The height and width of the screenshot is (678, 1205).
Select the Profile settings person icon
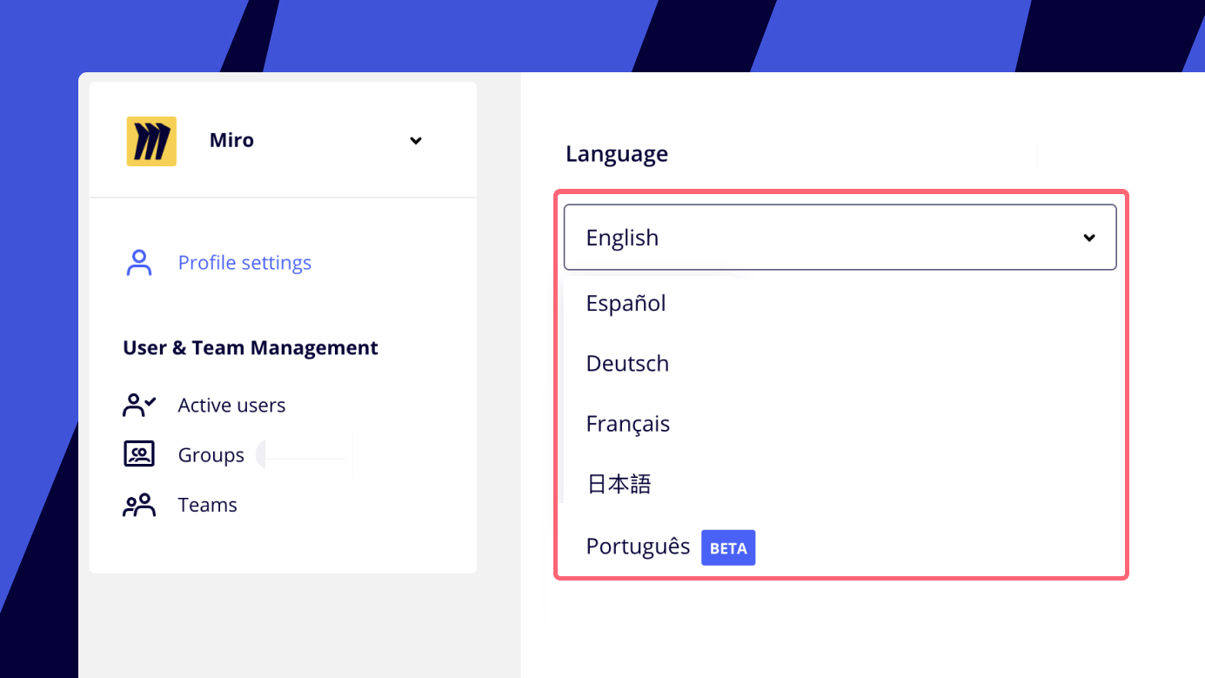139,262
